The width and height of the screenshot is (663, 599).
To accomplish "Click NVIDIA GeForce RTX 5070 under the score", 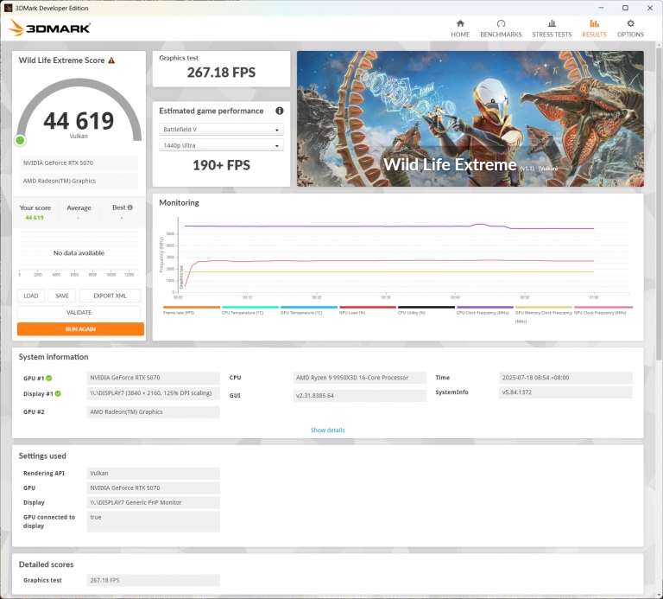I will point(79,163).
